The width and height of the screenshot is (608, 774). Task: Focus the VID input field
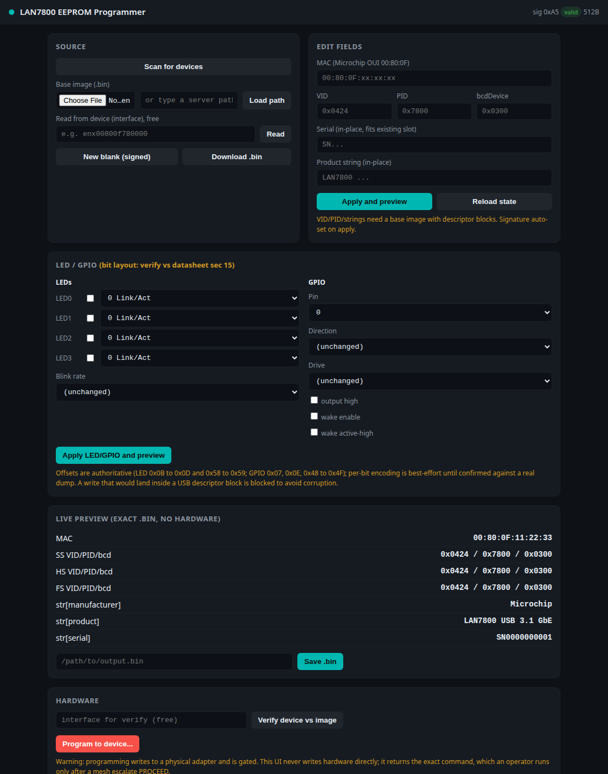(x=354, y=111)
